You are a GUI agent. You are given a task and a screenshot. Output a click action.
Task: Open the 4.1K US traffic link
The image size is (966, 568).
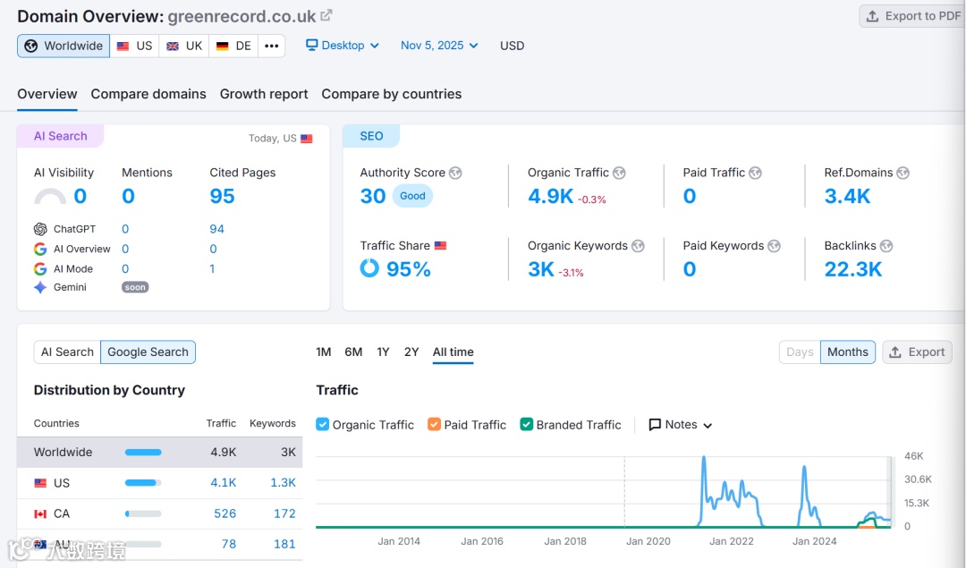[223, 483]
